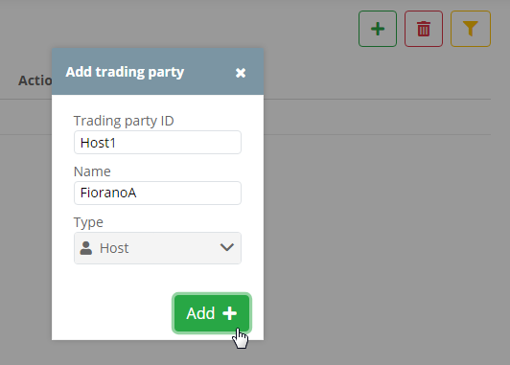Viewport: 510px width, 365px height.
Task: Open the Type dropdown showing Host
Action: (157, 248)
